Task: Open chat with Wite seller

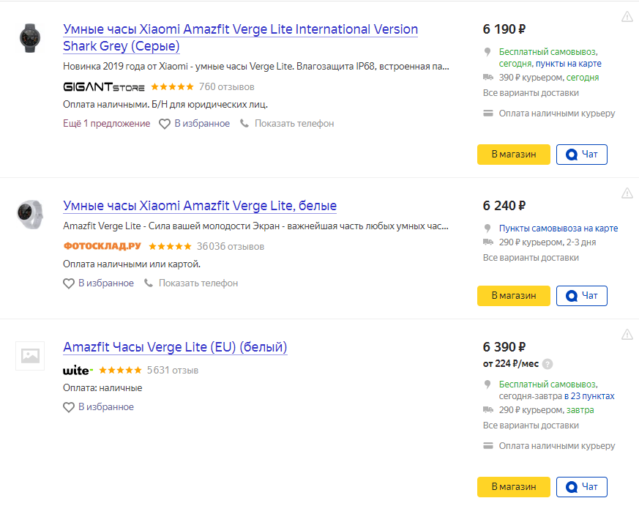Action: pyautogui.click(x=582, y=486)
